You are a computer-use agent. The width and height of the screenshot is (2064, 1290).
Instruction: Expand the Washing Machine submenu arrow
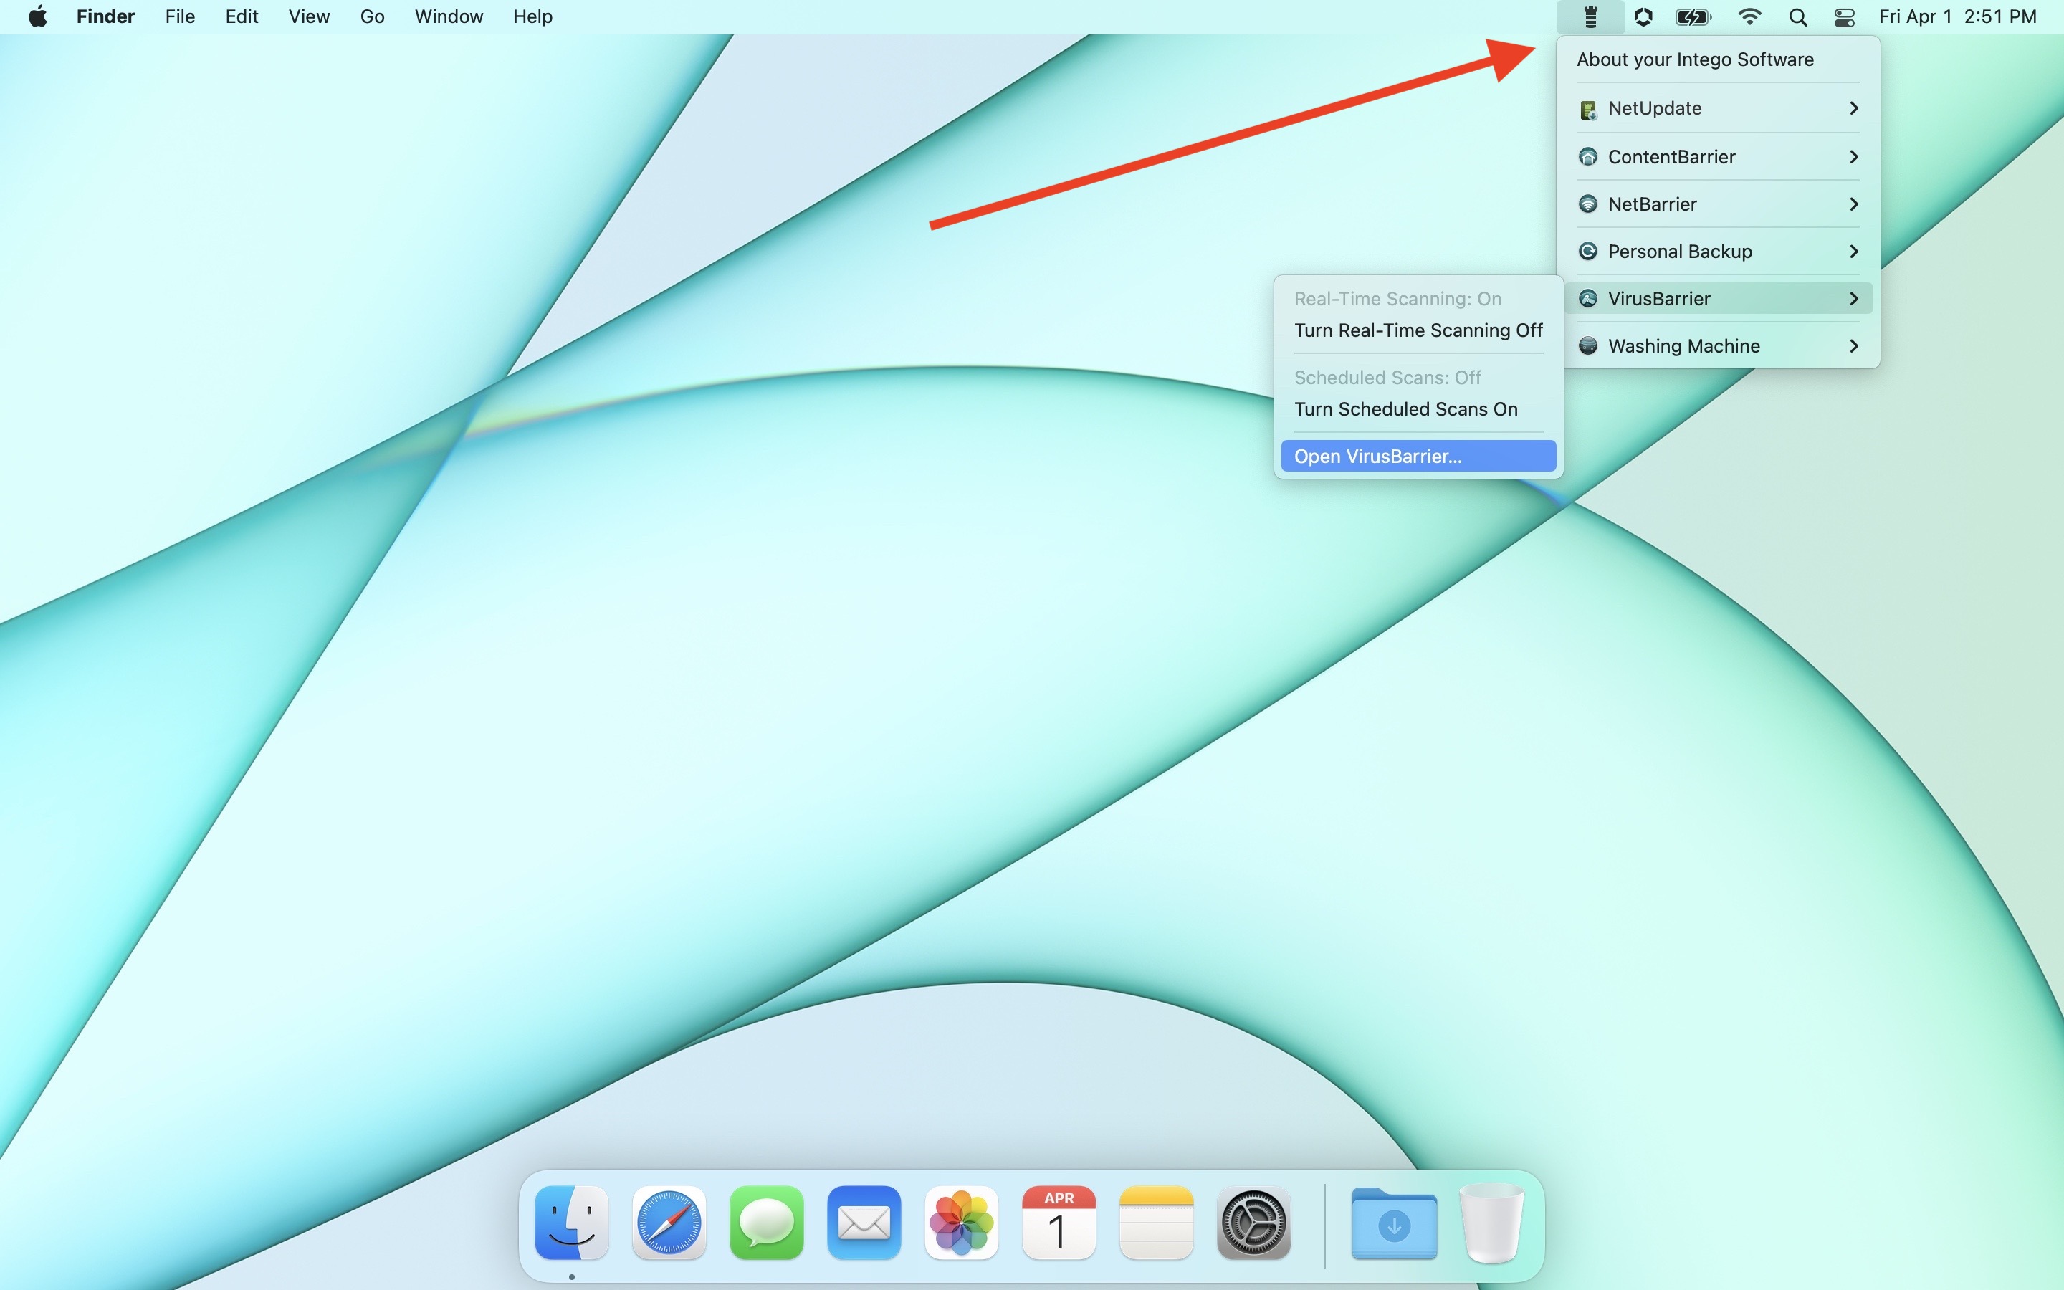tap(1853, 346)
